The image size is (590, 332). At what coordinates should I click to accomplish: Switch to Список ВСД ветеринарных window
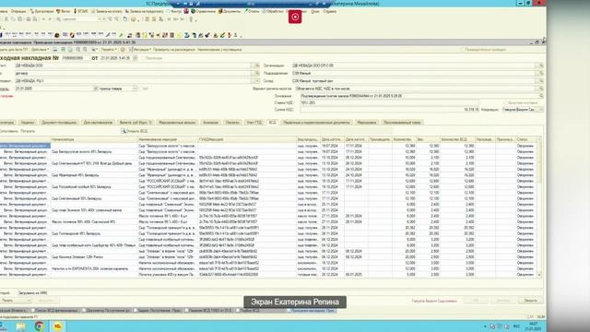coord(55,311)
